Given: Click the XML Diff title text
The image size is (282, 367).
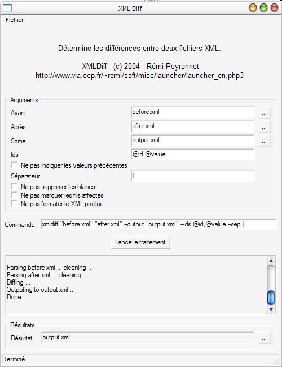Looking at the screenshot, I should point(130,8).
